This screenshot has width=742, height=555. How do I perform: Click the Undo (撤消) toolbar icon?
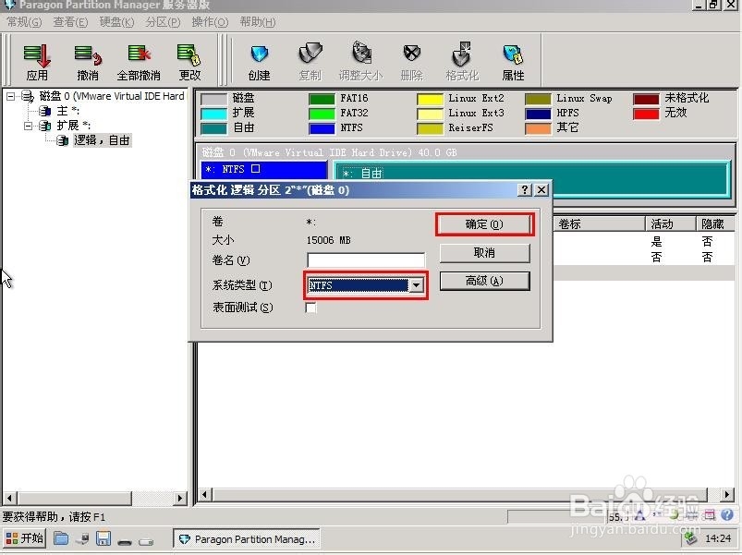pos(88,62)
